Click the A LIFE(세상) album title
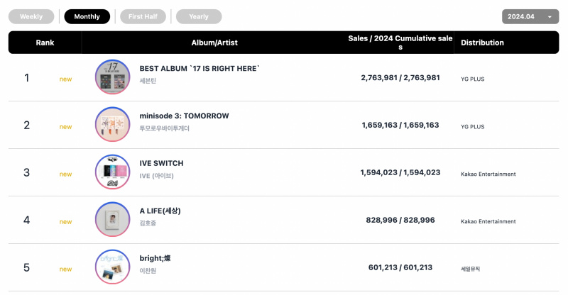Viewport: 568px width, 295px height. point(160,211)
